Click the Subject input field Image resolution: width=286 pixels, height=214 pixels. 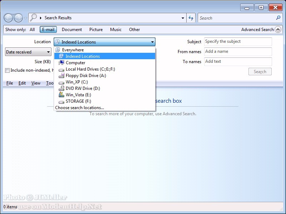coord(238,42)
